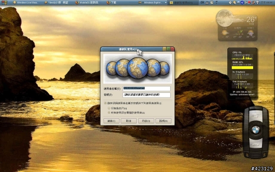Image resolution: width=275 pixels, height=172 pixels.
Task: Select 'Anyone who uses this computer' radio button
Action: 109,113
